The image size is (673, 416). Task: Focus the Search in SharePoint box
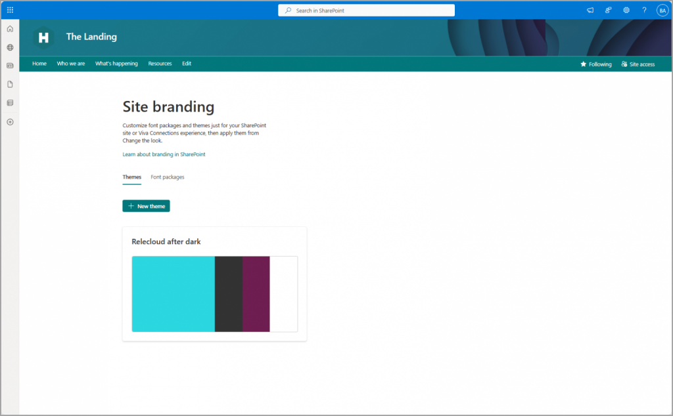pos(366,10)
